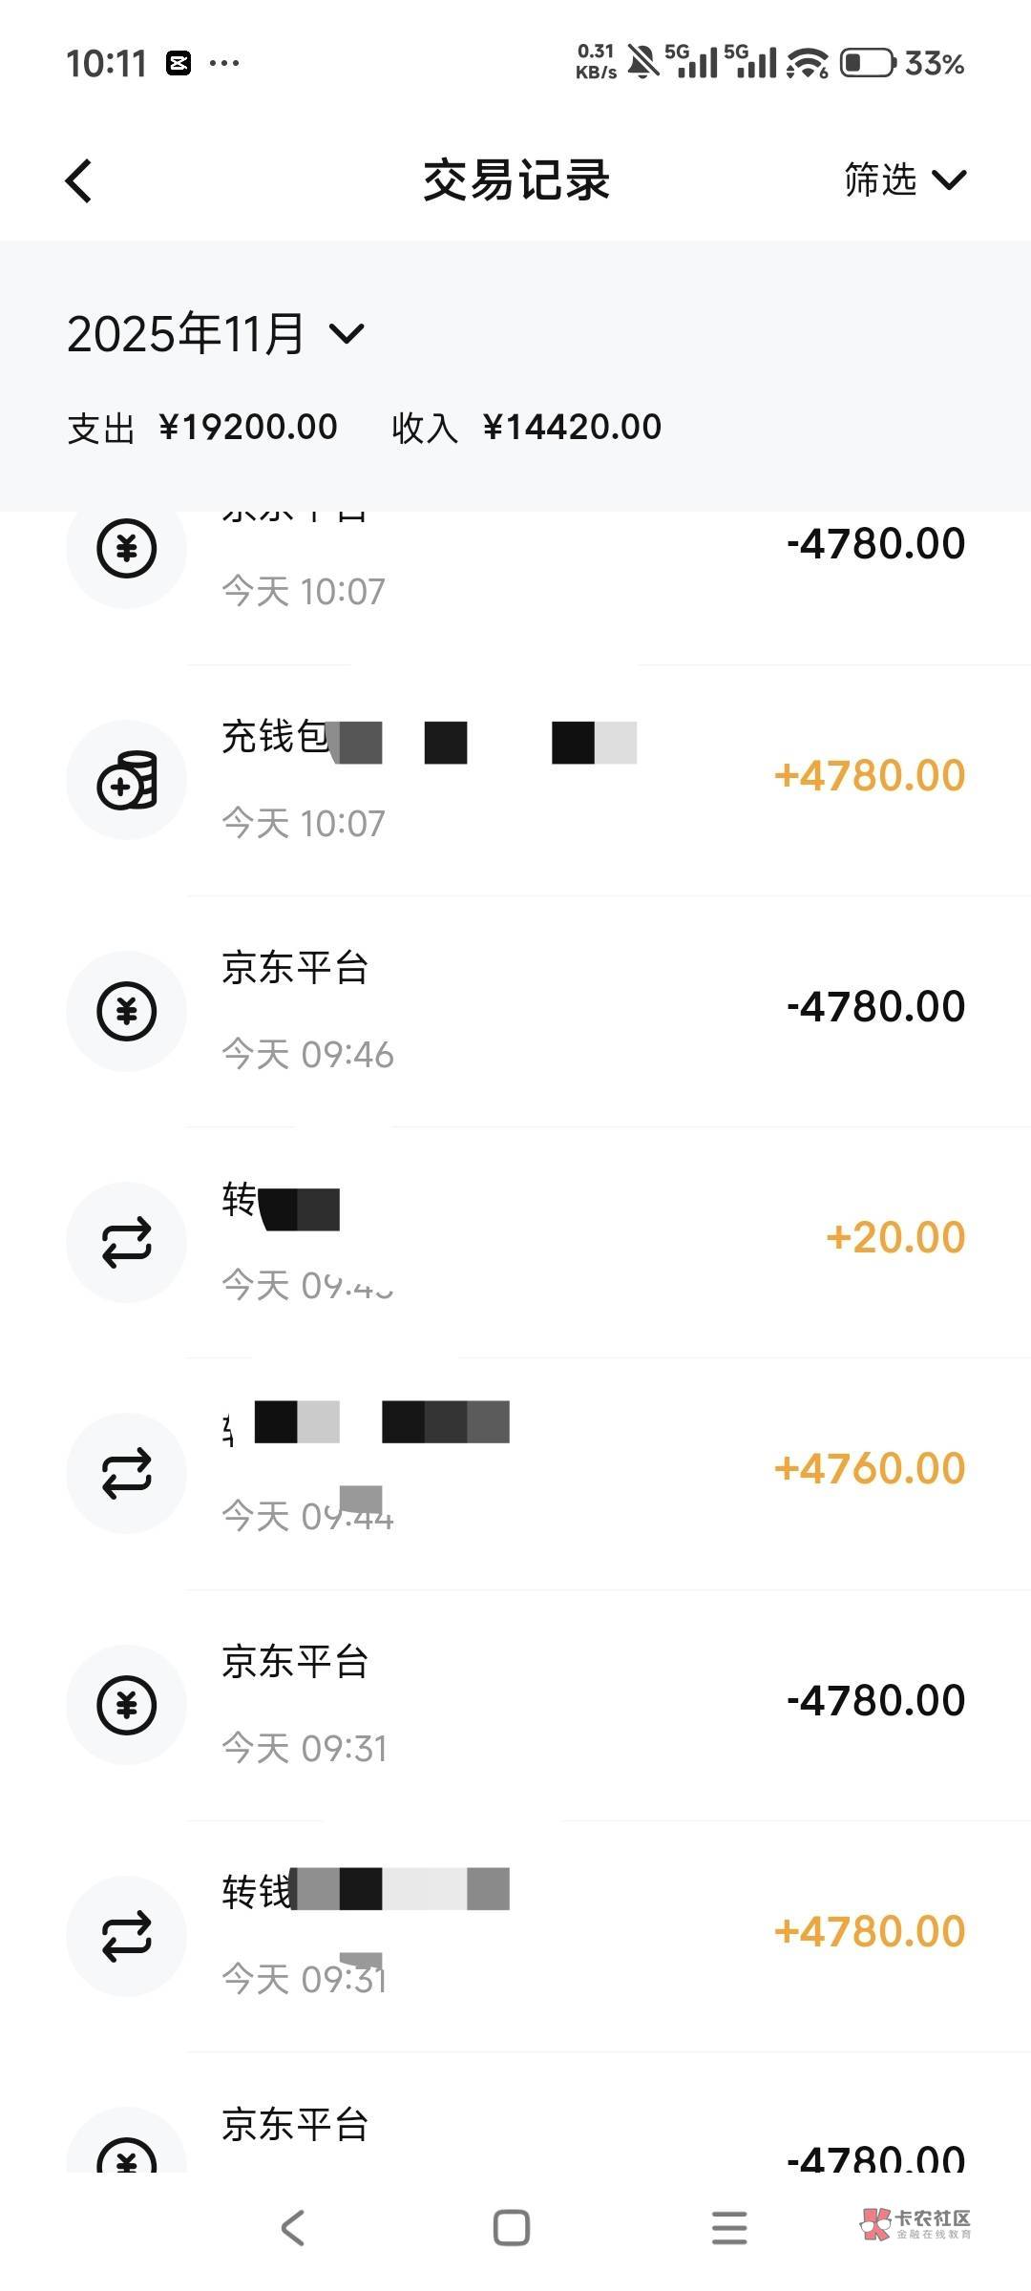Tap the transfer icon for +20.00 entry
This screenshot has width=1031, height=2291.
pyautogui.click(x=127, y=1242)
